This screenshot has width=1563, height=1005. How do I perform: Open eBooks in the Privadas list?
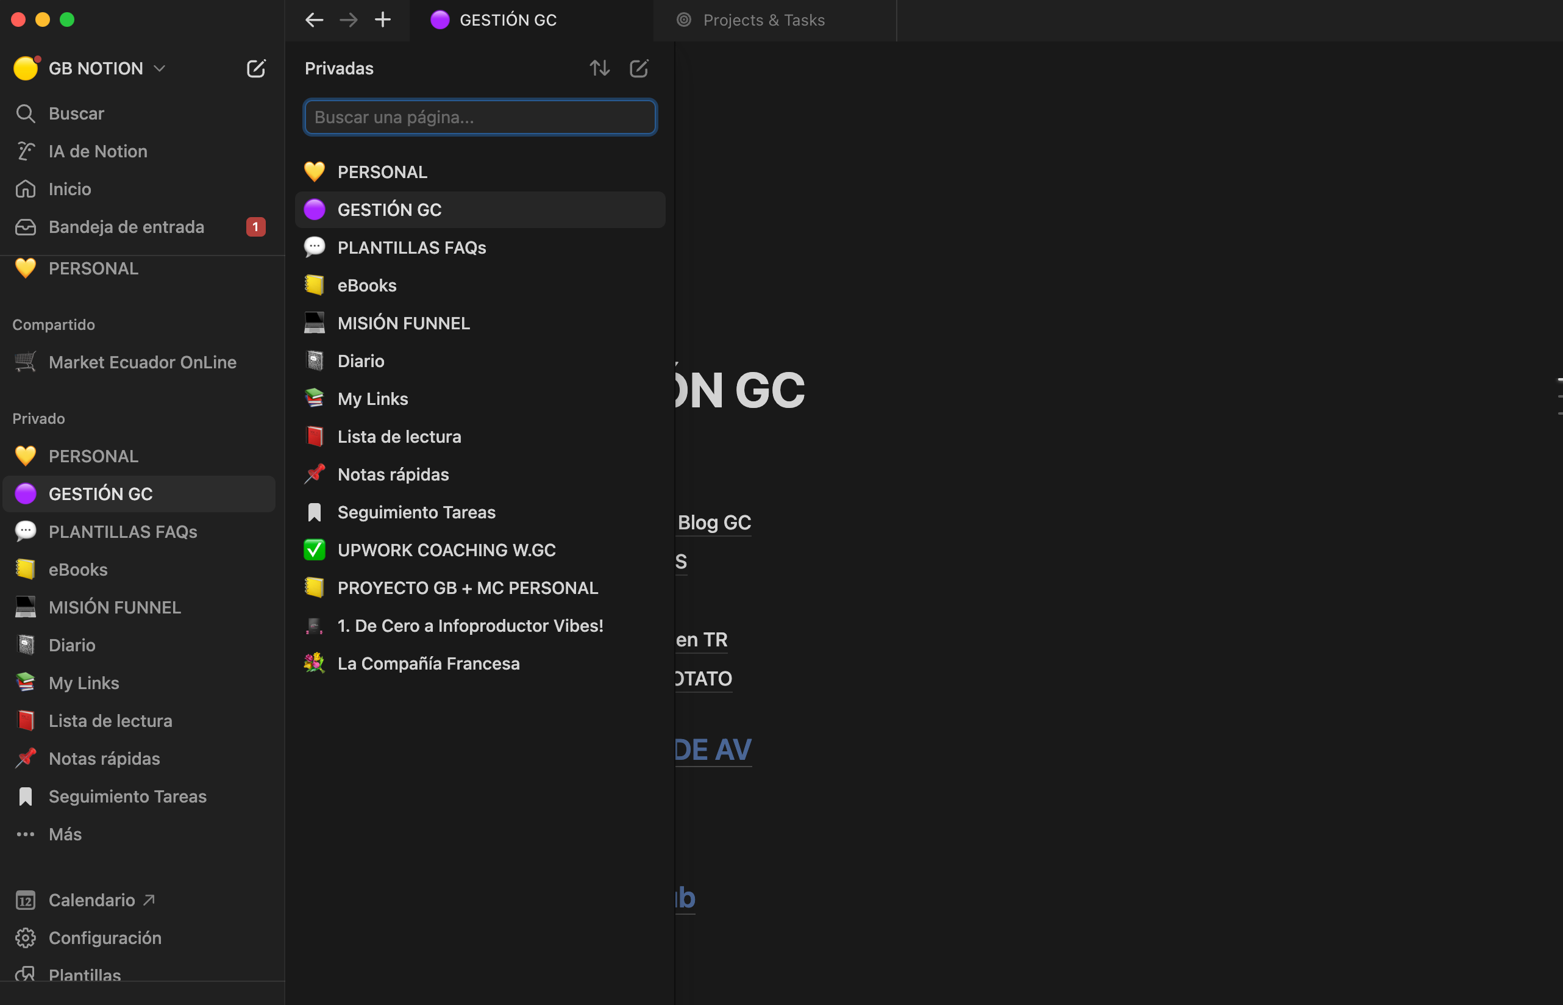[480, 286]
